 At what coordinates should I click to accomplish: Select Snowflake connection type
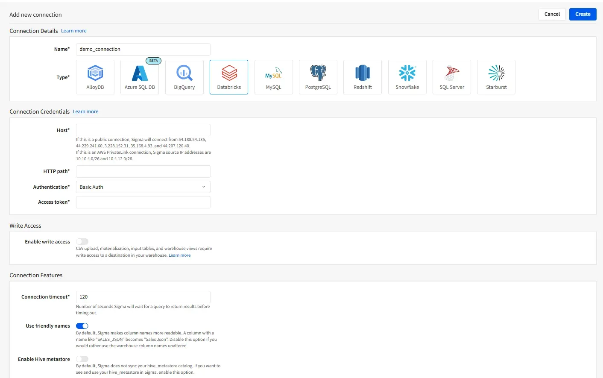[x=407, y=77]
